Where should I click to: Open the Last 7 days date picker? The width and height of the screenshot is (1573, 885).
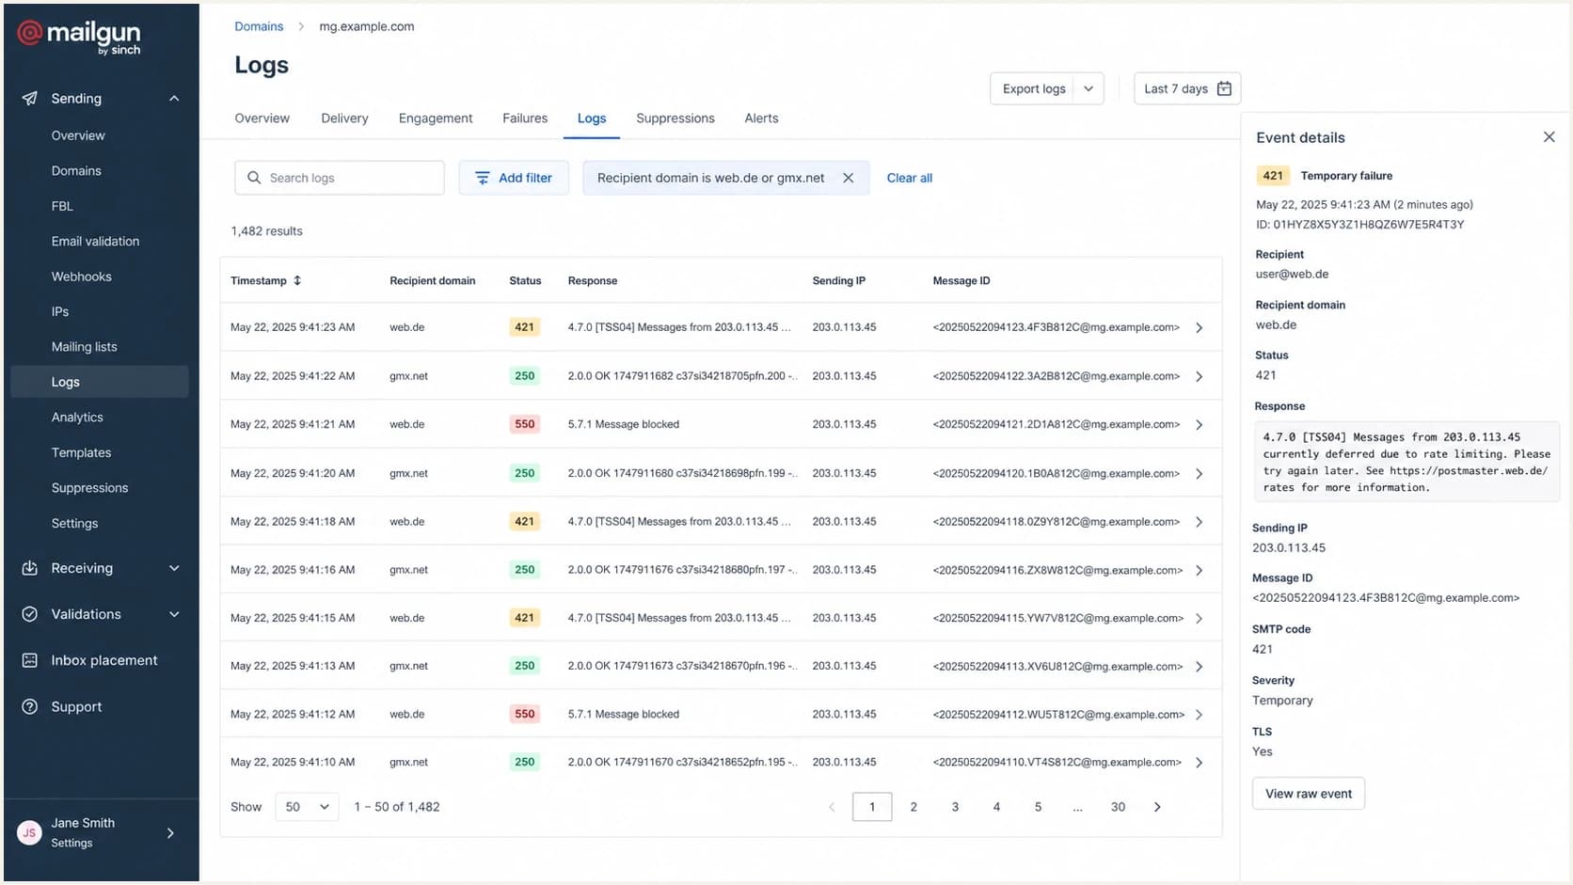click(x=1187, y=88)
